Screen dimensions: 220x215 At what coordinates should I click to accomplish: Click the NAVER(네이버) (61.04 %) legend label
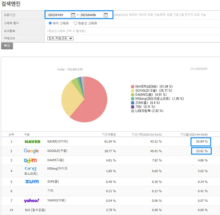(x=154, y=87)
